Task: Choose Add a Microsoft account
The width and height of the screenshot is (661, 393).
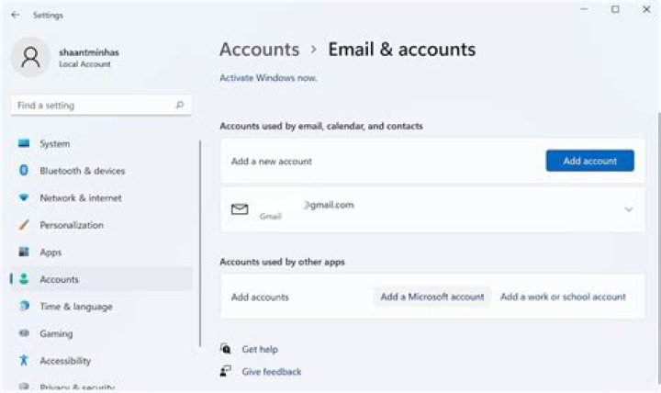Action: tap(431, 297)
